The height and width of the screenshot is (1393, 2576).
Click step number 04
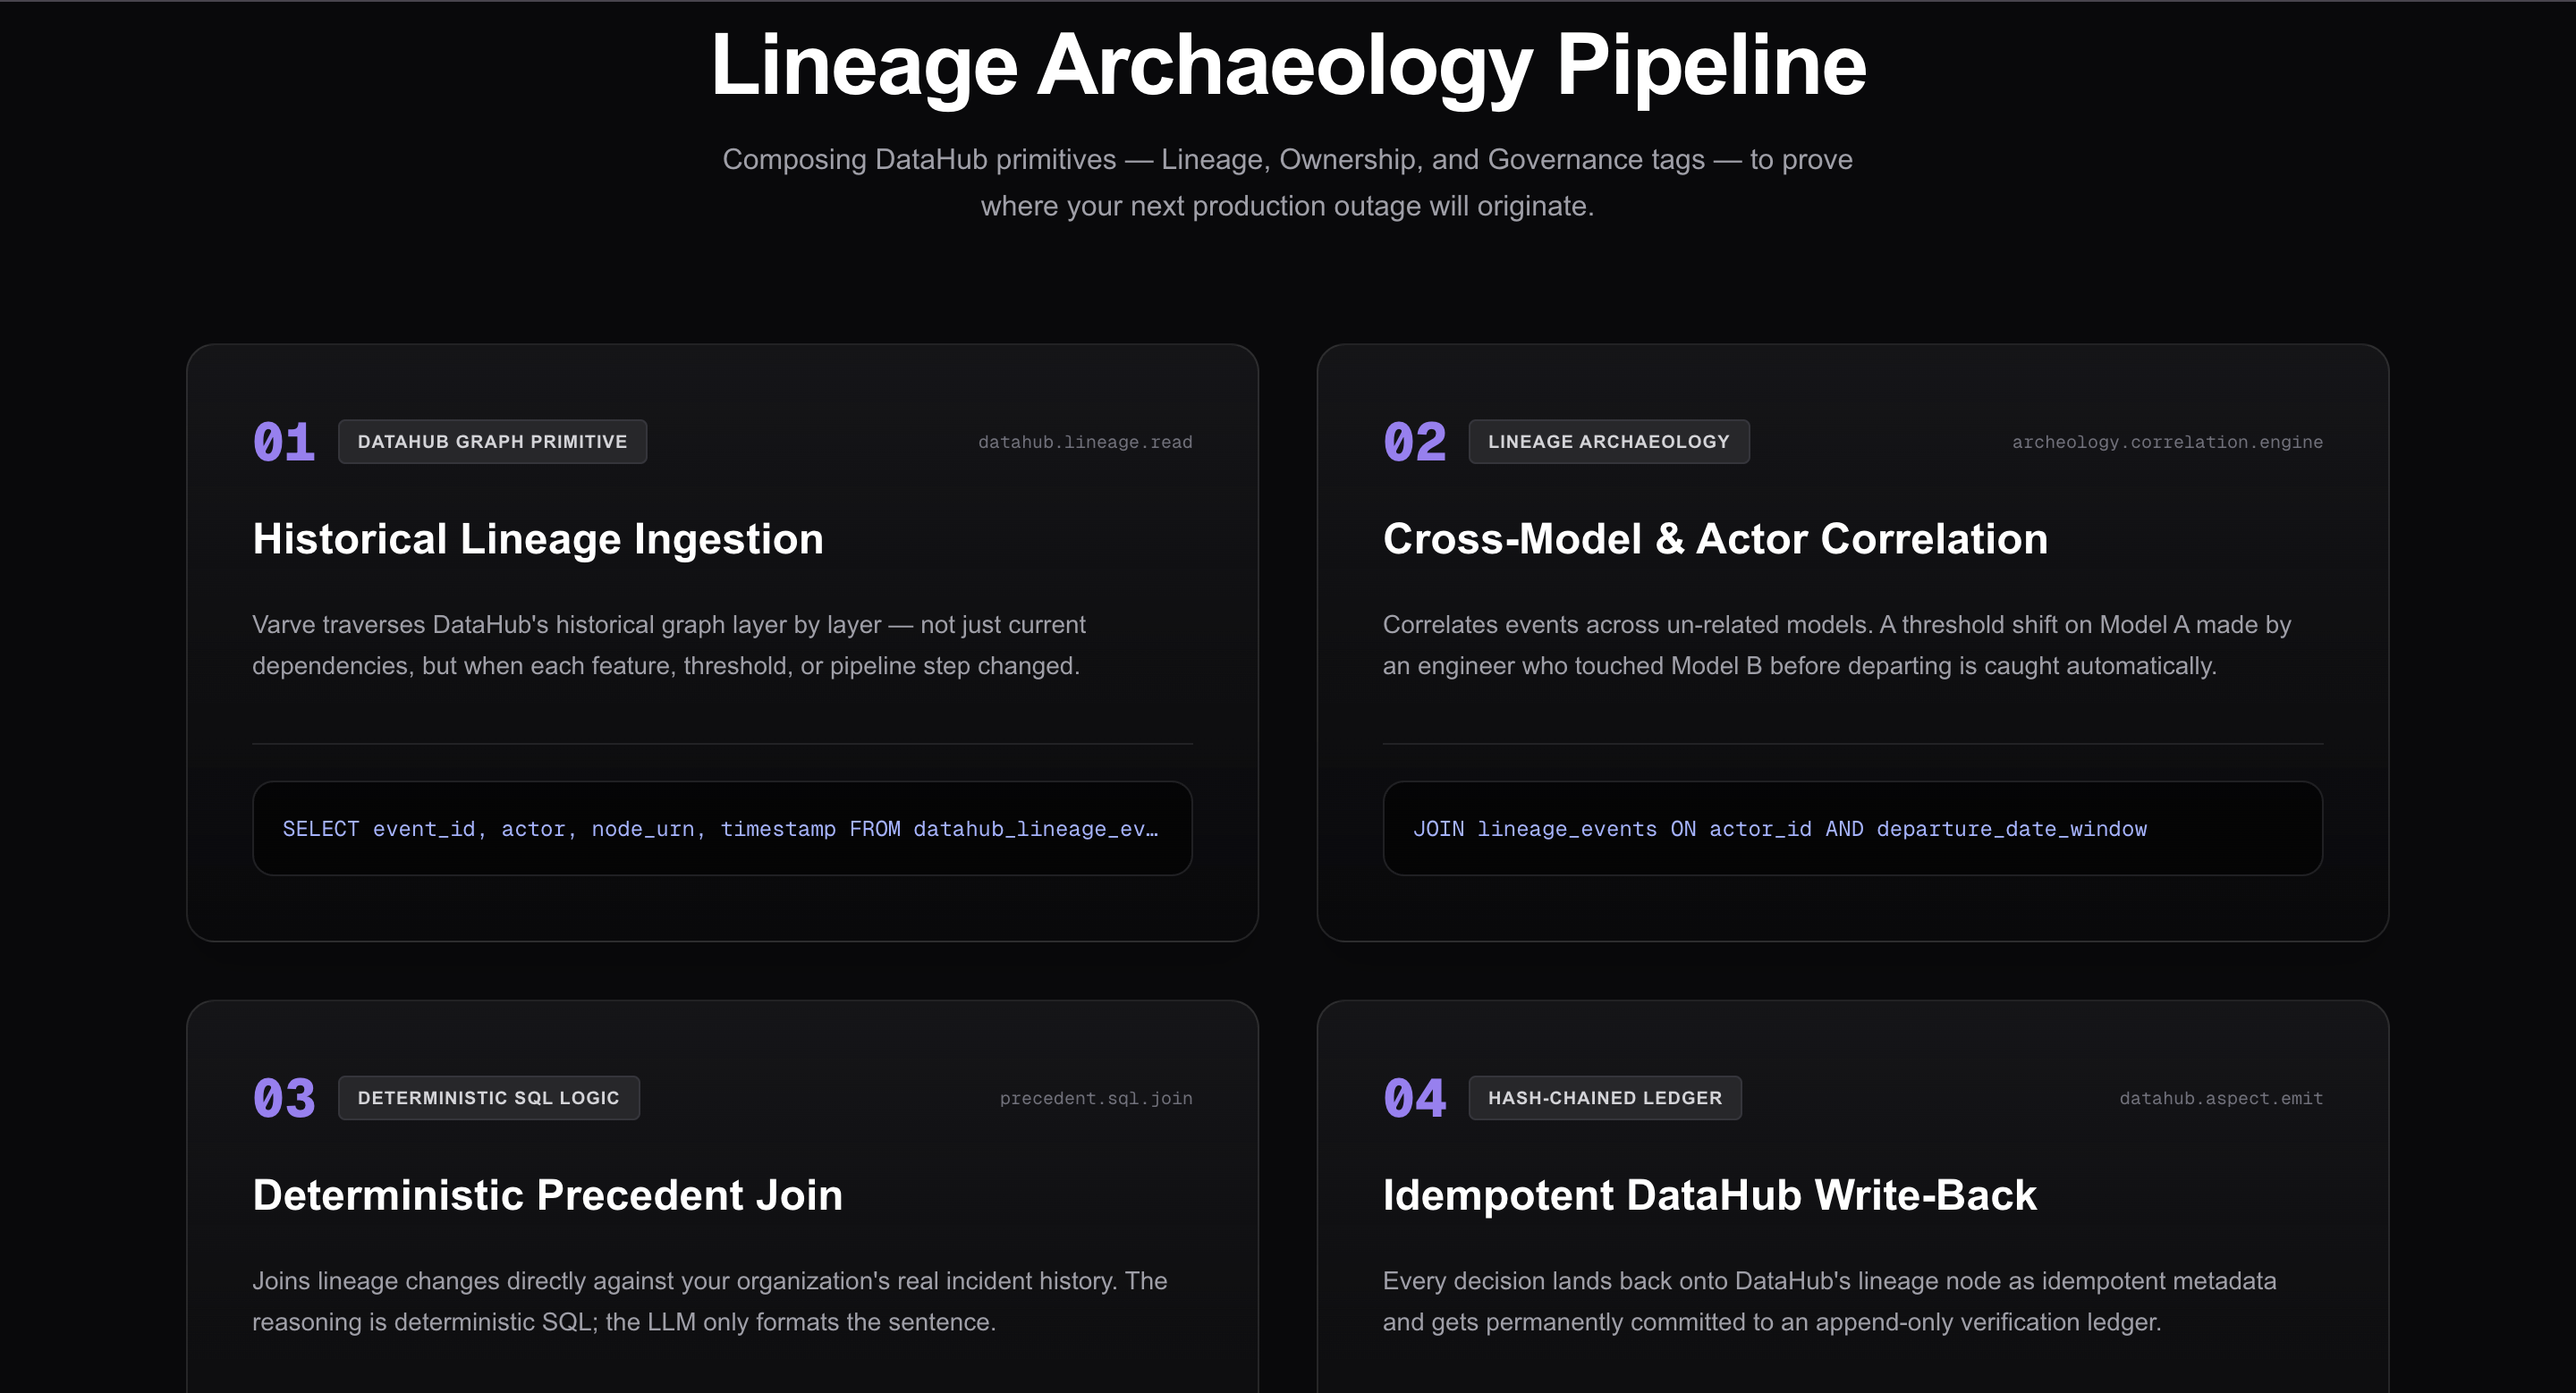(x=1414, y=1098)
